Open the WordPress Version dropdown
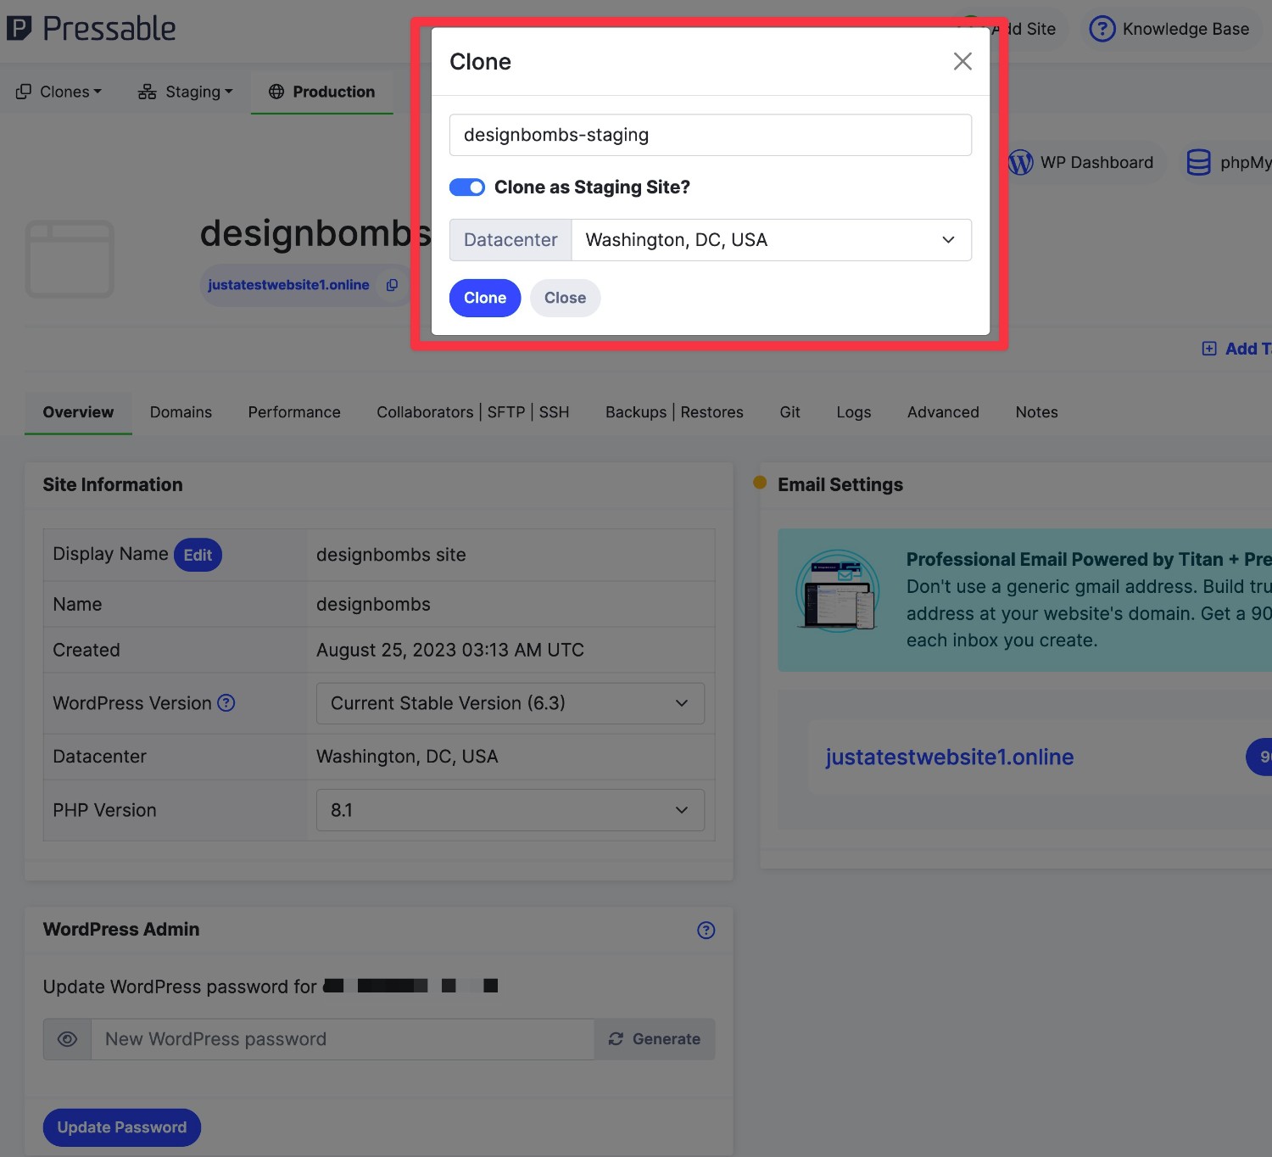Image resolution: width=1272 pixels, height=1157 pixels. (510, 703)
